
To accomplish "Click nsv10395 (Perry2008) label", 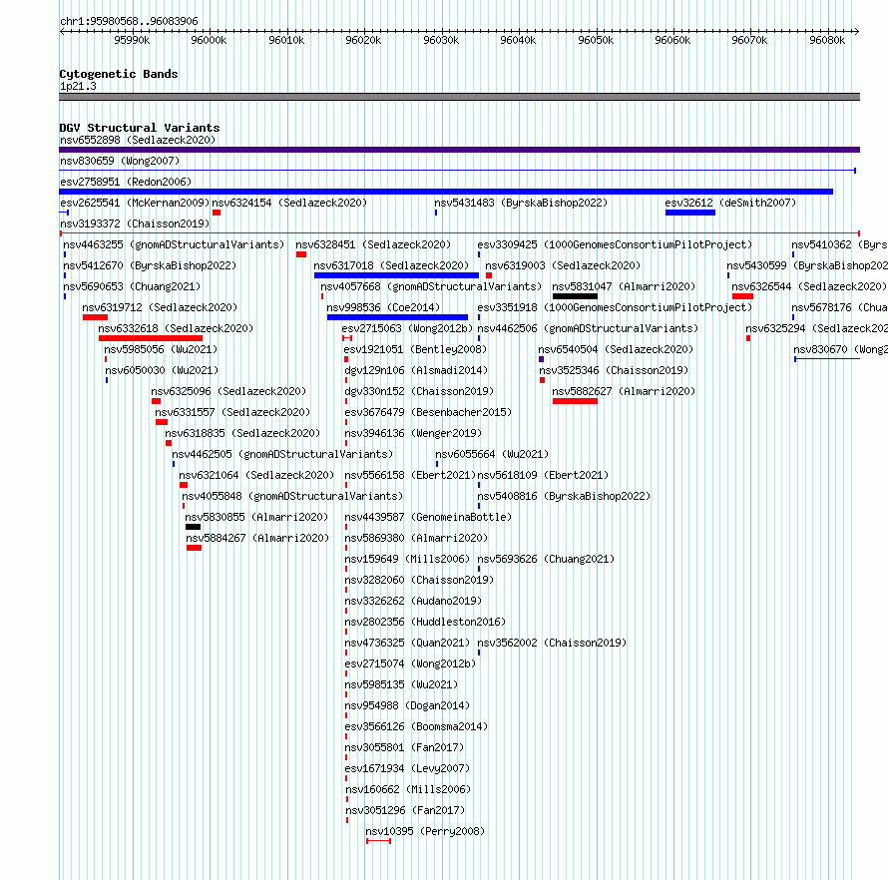I will (x=425, y=831).
